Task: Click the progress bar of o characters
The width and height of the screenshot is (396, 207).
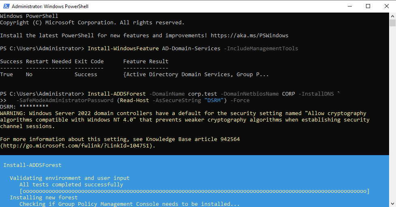Action: click(x=195, y=191)
